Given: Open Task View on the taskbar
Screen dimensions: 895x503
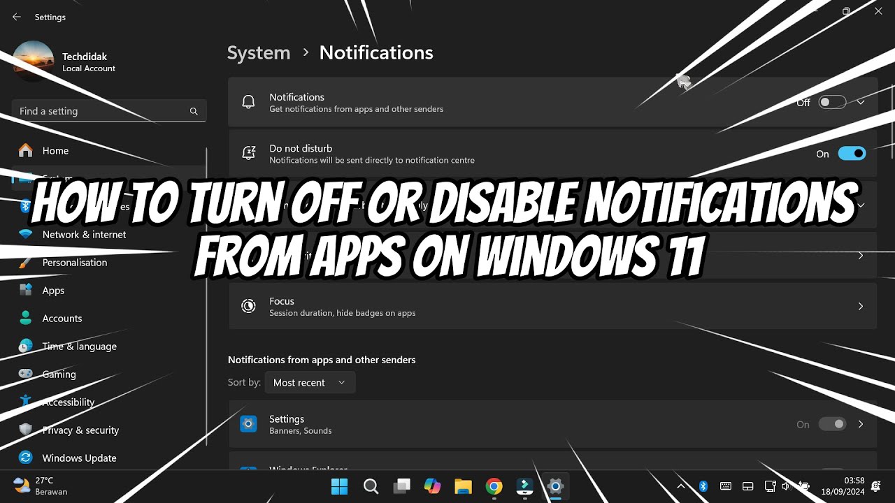Looking at the screenshot, I should click(401, 486).
